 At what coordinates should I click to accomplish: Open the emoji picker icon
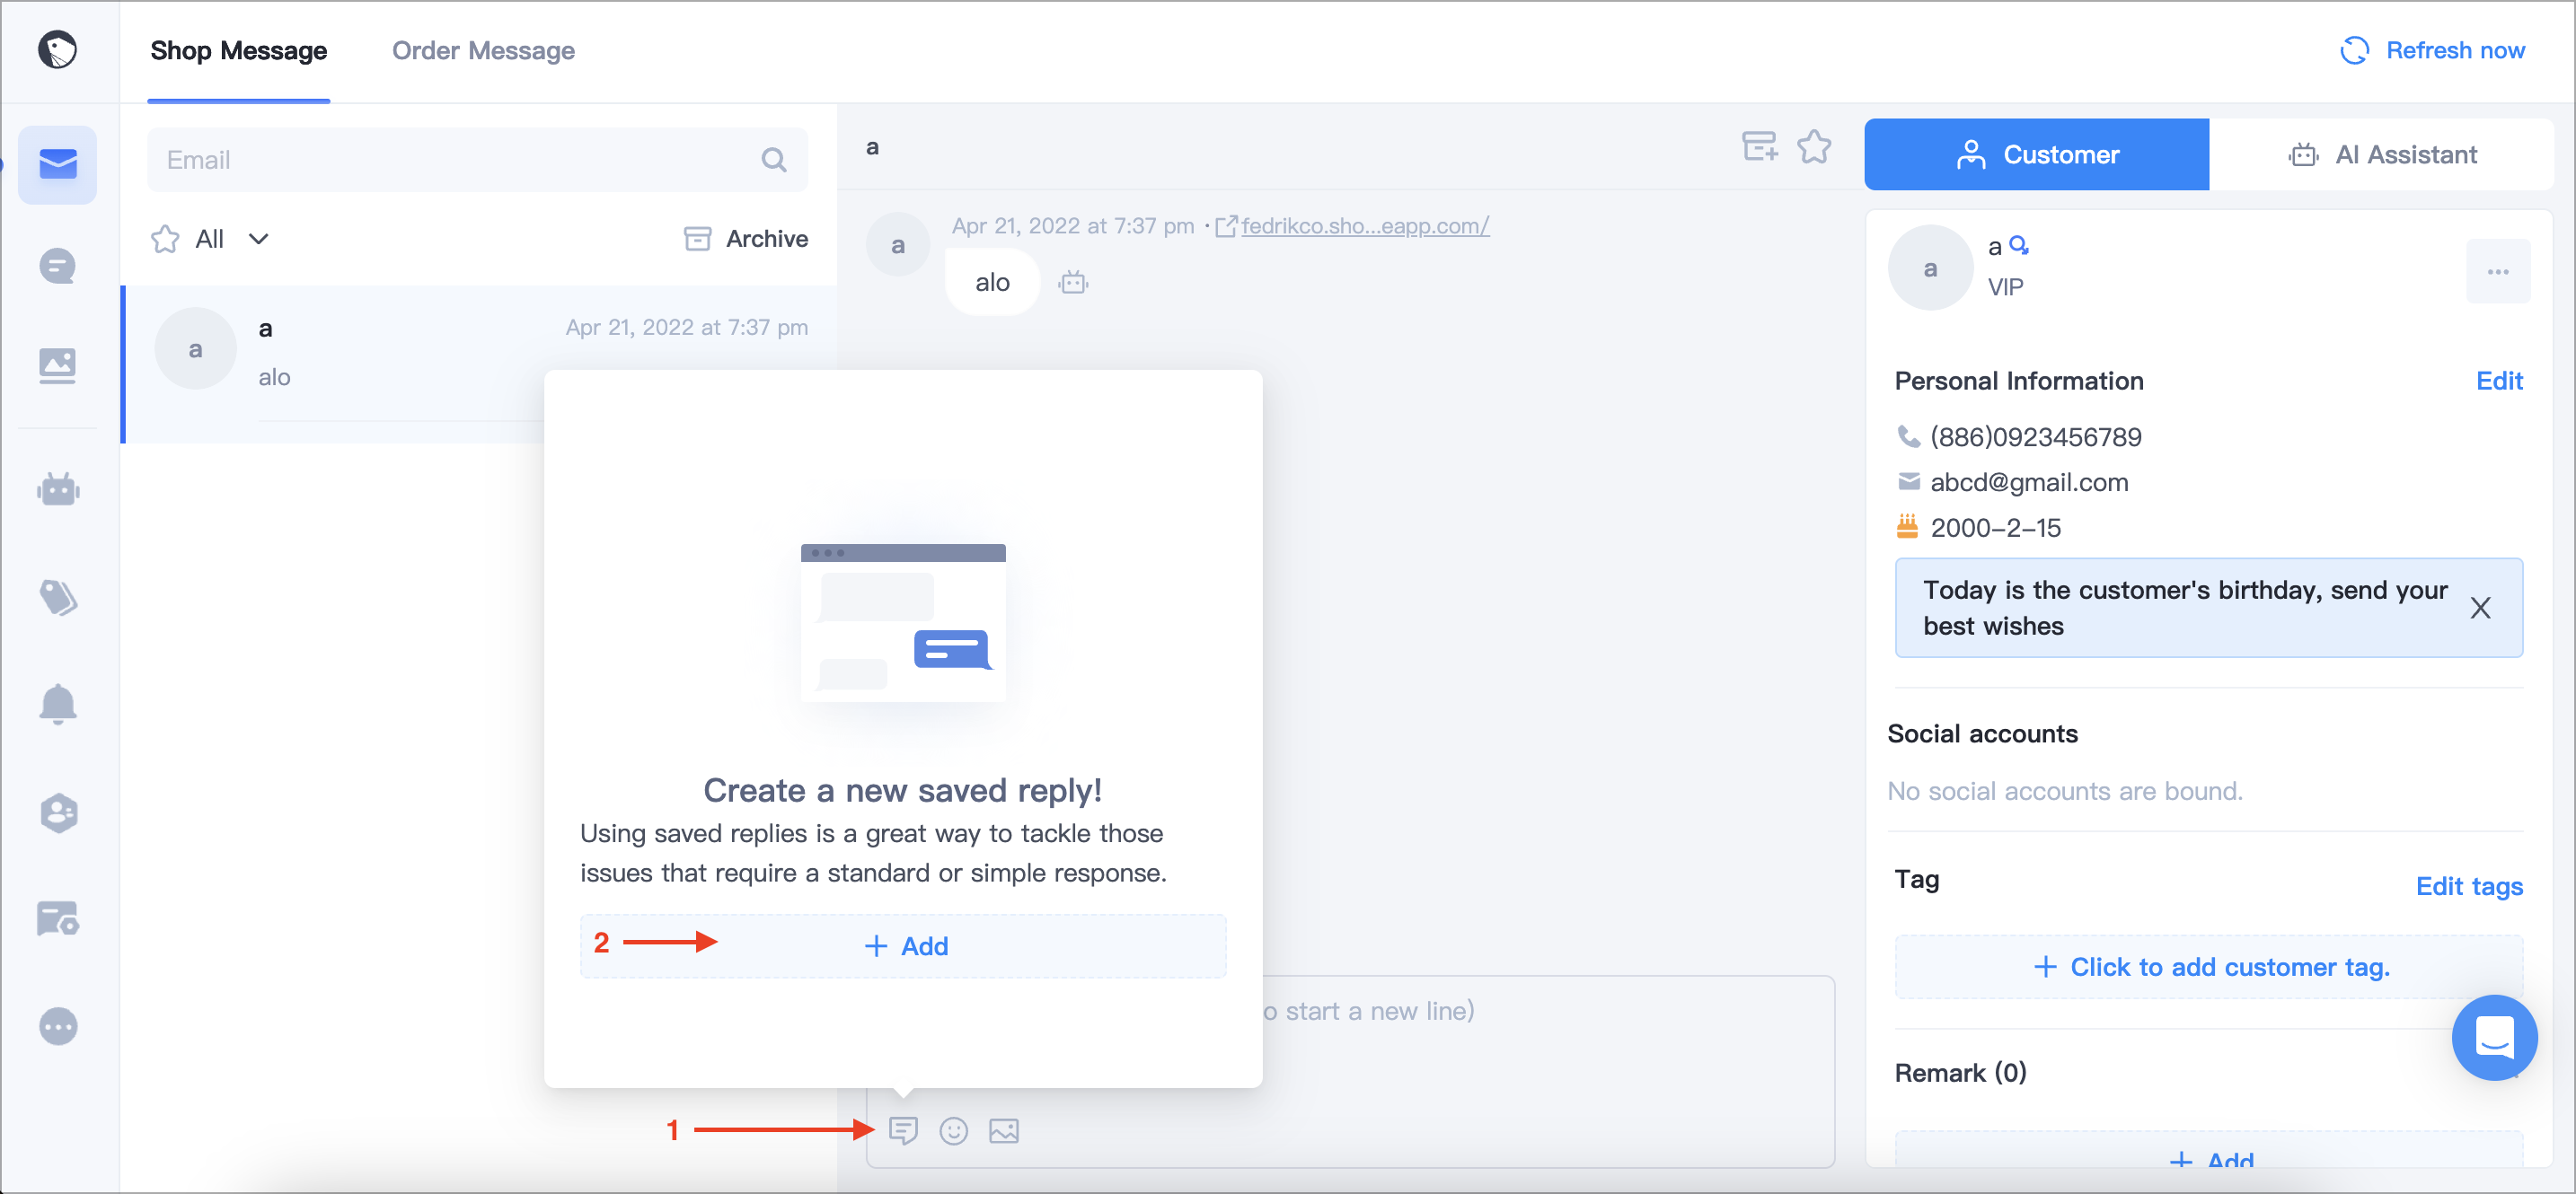(954, 1131)
